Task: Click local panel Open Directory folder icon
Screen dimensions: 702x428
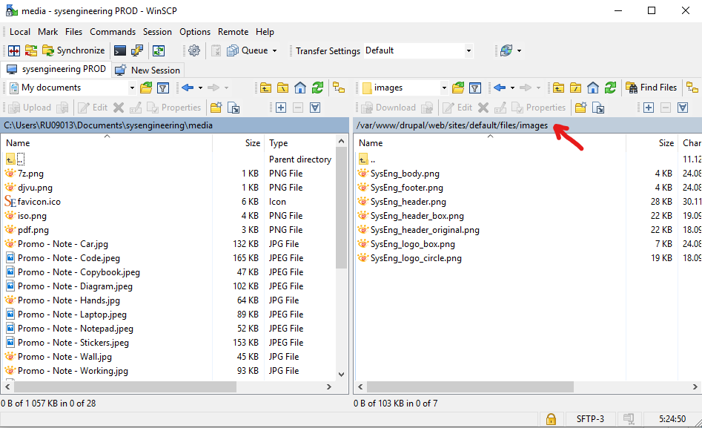Action: pos(146,88)
